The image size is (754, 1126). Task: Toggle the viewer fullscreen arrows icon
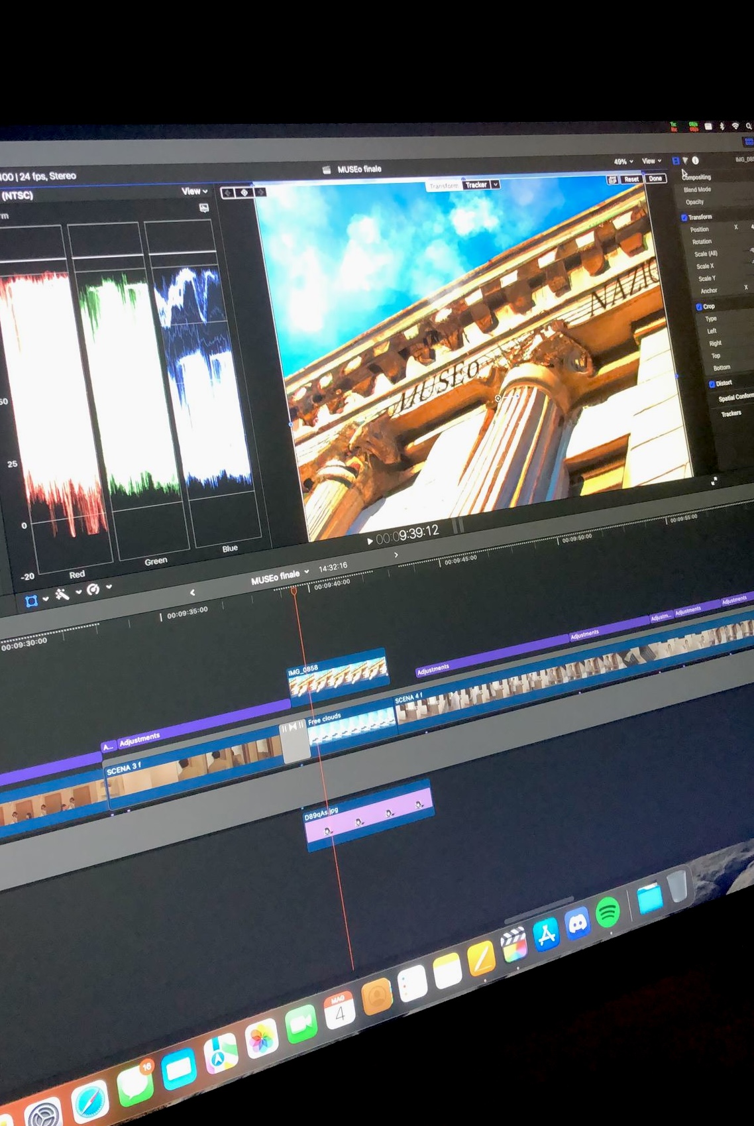[x=714, y=481]
